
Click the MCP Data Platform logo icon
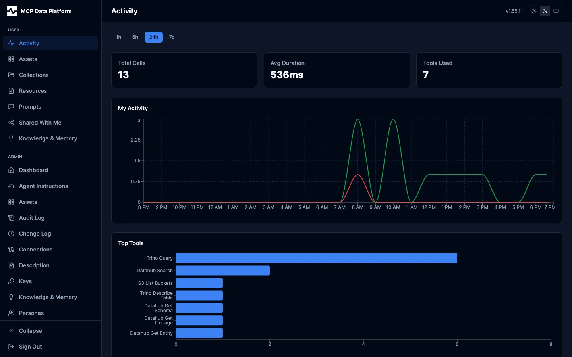click(x=12, y=11)
